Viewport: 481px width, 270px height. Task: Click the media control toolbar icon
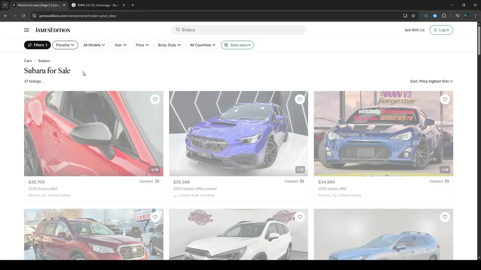[457, 16]
